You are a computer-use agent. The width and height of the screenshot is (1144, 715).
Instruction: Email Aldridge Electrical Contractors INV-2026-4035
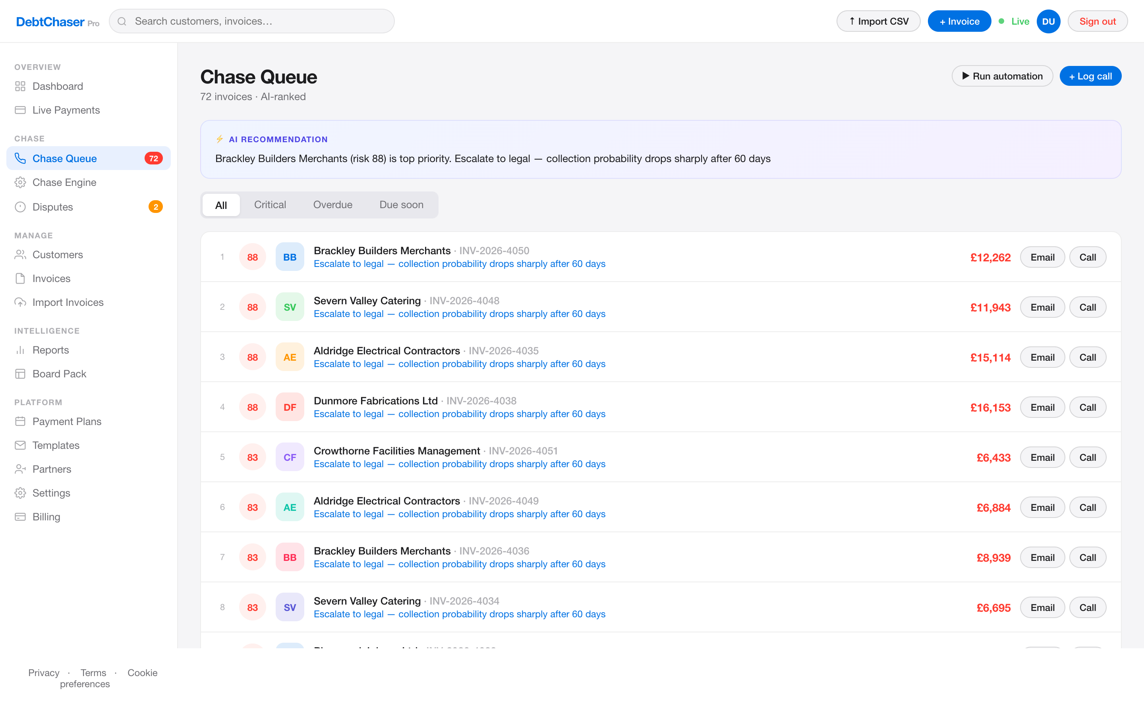click(x=1042, y=357)
